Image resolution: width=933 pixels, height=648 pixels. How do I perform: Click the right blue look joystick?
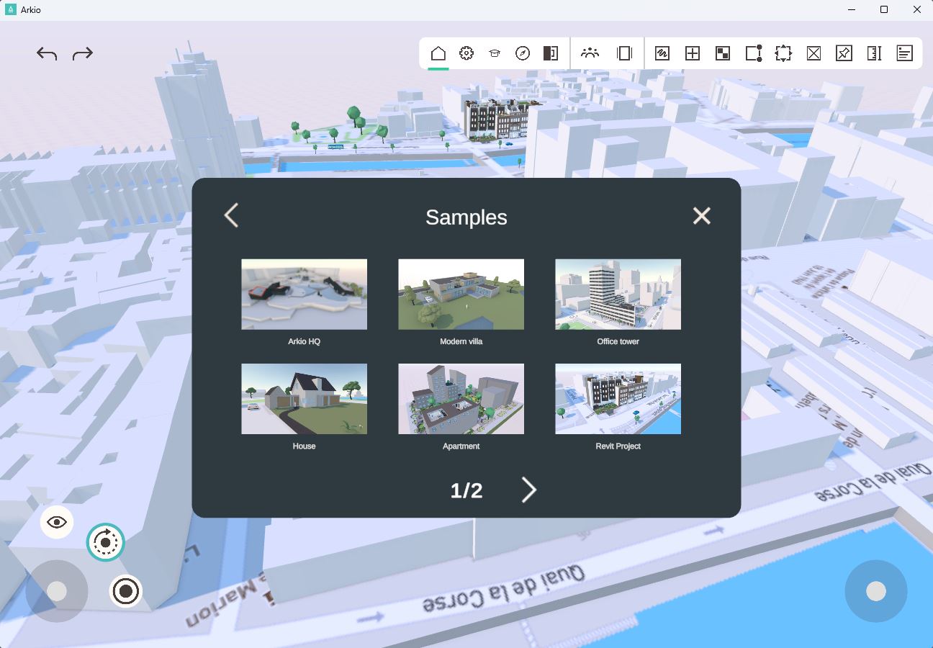[876, 591]
